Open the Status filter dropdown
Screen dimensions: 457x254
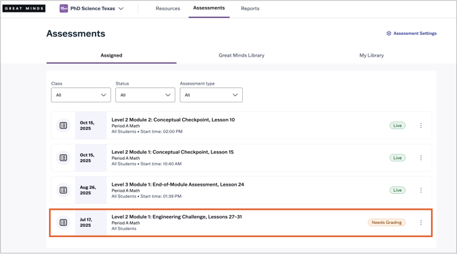pyautogui.click(x=145, y=95)
